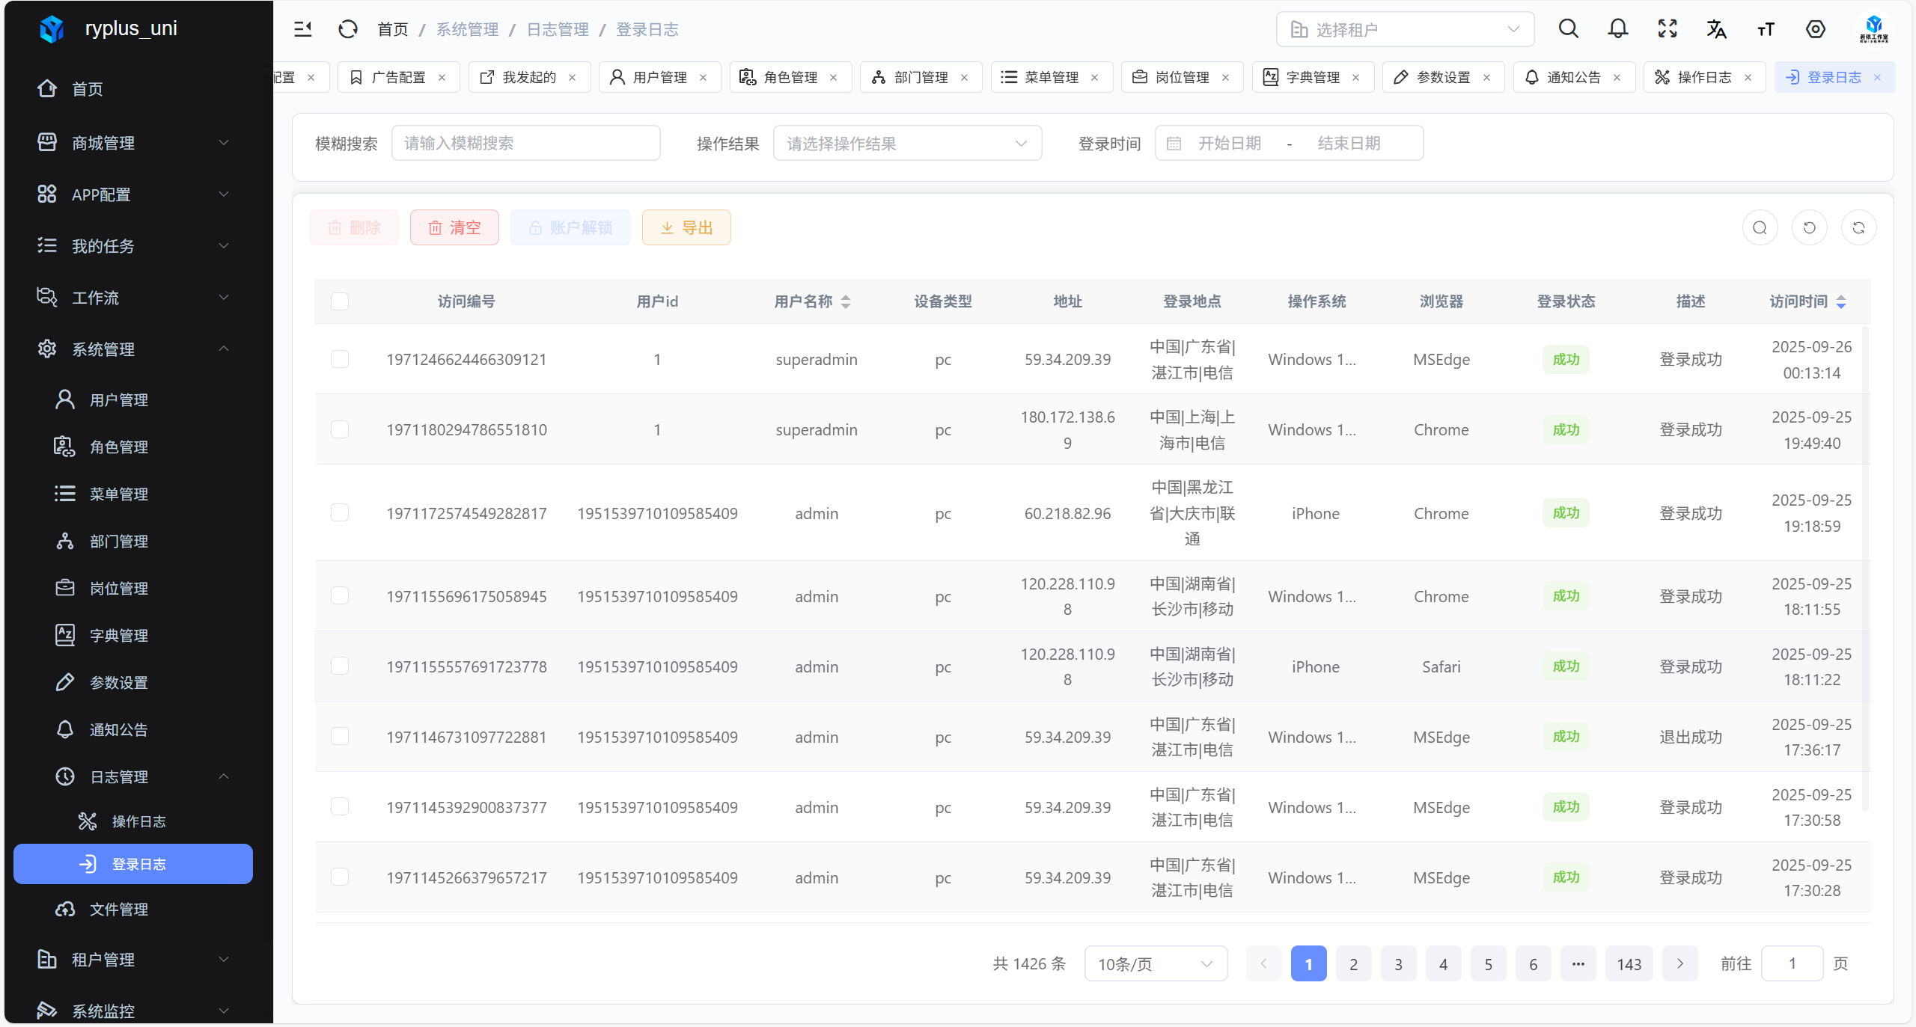The image size is (1916, 1027).
Task: Select the row checkbox for 59.34.209.39 superadmin
Action: pos(340,359)
